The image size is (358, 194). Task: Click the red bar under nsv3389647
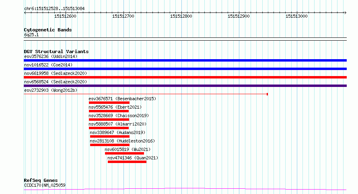110,136
